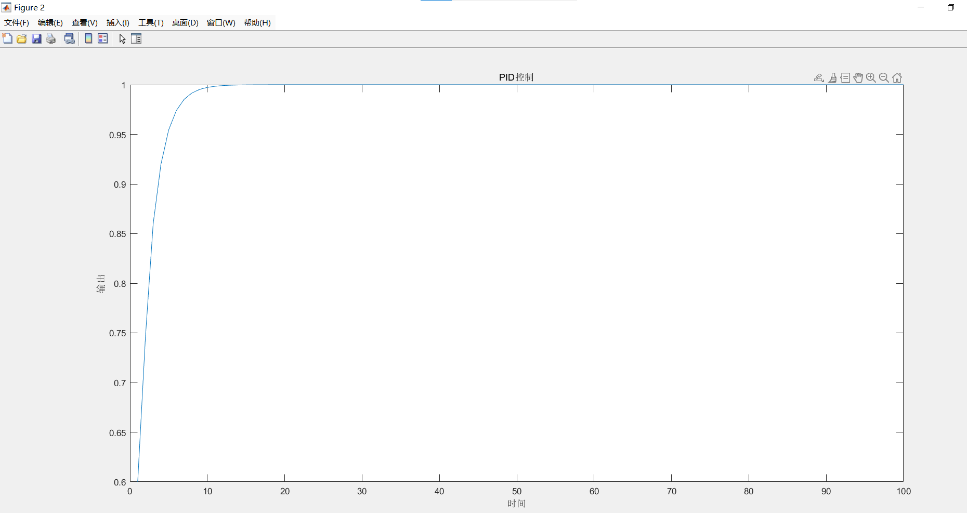Toggle zoom out mode
This screenshot has height=513, width=967.
[884, 77]
